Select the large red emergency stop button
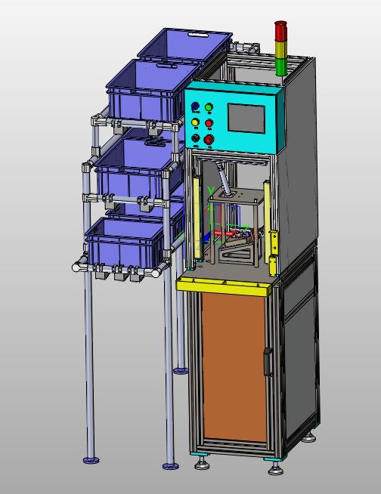 (209, 139)
